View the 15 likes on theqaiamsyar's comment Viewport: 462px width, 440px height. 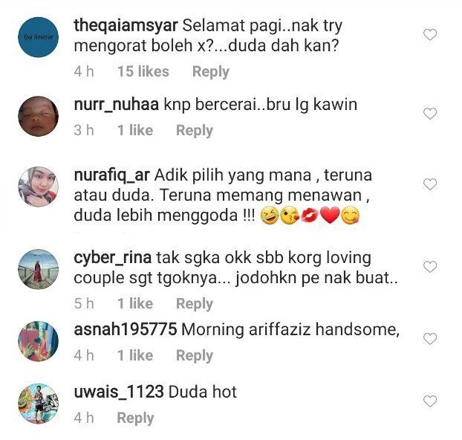[x=143, y=71]
